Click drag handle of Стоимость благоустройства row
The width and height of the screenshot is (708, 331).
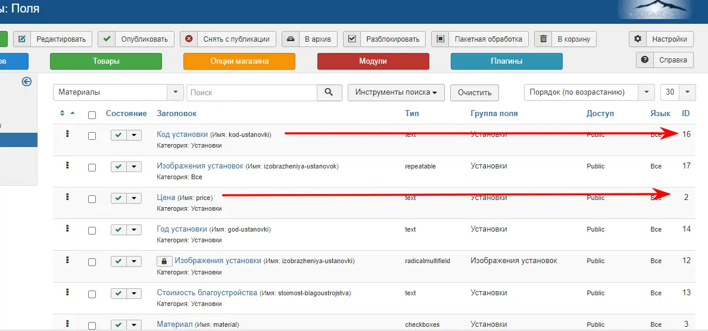[x=67, y=292]
